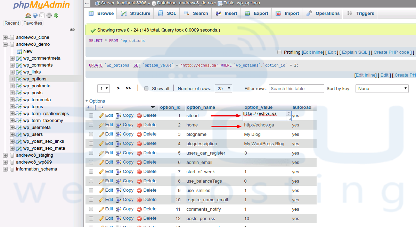
Task: Click the blue help question-mark icon in the sidebar
Action: pos(35,15)
